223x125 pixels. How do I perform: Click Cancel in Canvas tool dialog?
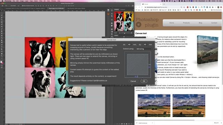pos(133,81)
